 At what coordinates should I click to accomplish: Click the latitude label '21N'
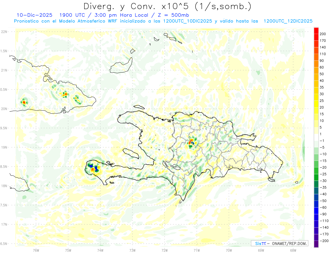pos(4,70)
